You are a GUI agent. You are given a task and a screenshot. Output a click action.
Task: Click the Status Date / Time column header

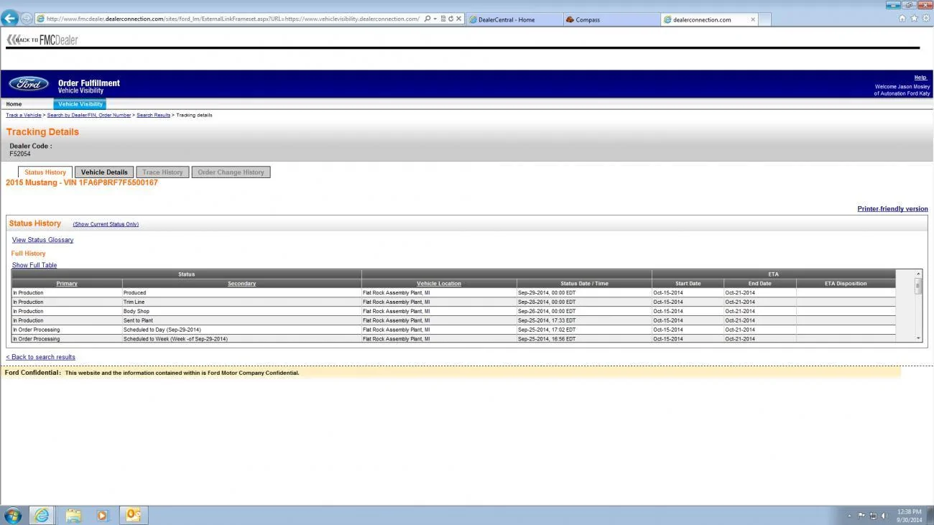584,284
